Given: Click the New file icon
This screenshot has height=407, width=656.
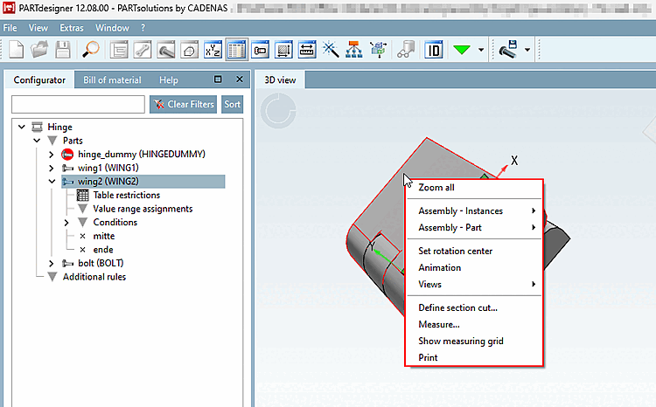Looking at the screenshot, I should coord(17,50).
